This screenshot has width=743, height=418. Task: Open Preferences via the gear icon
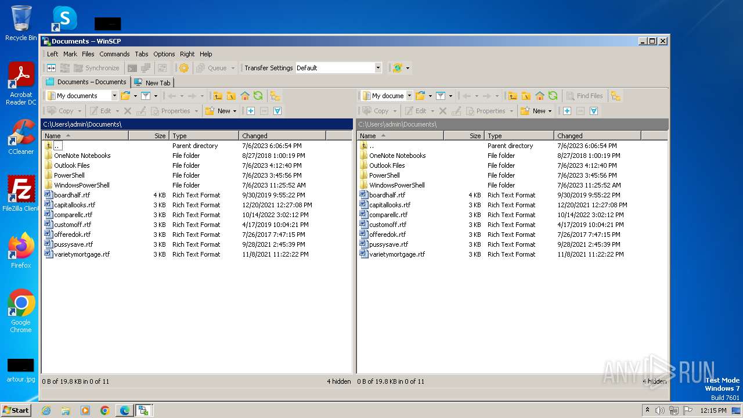tap(184, 68)
